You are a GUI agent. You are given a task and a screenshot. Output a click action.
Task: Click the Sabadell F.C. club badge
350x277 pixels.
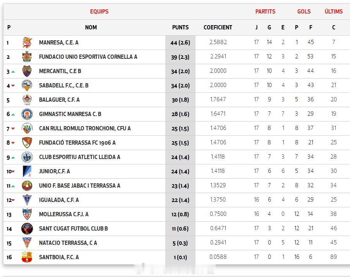pyautogui.click(x=27, y=85)
